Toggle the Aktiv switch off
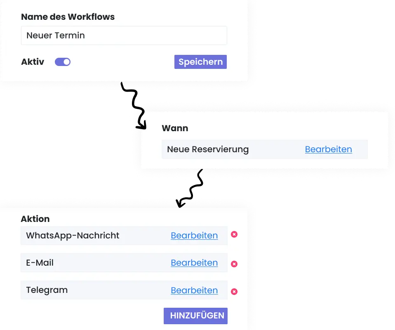Image resolution: width=395 pixels, height=330 pixels. [63, 62]
